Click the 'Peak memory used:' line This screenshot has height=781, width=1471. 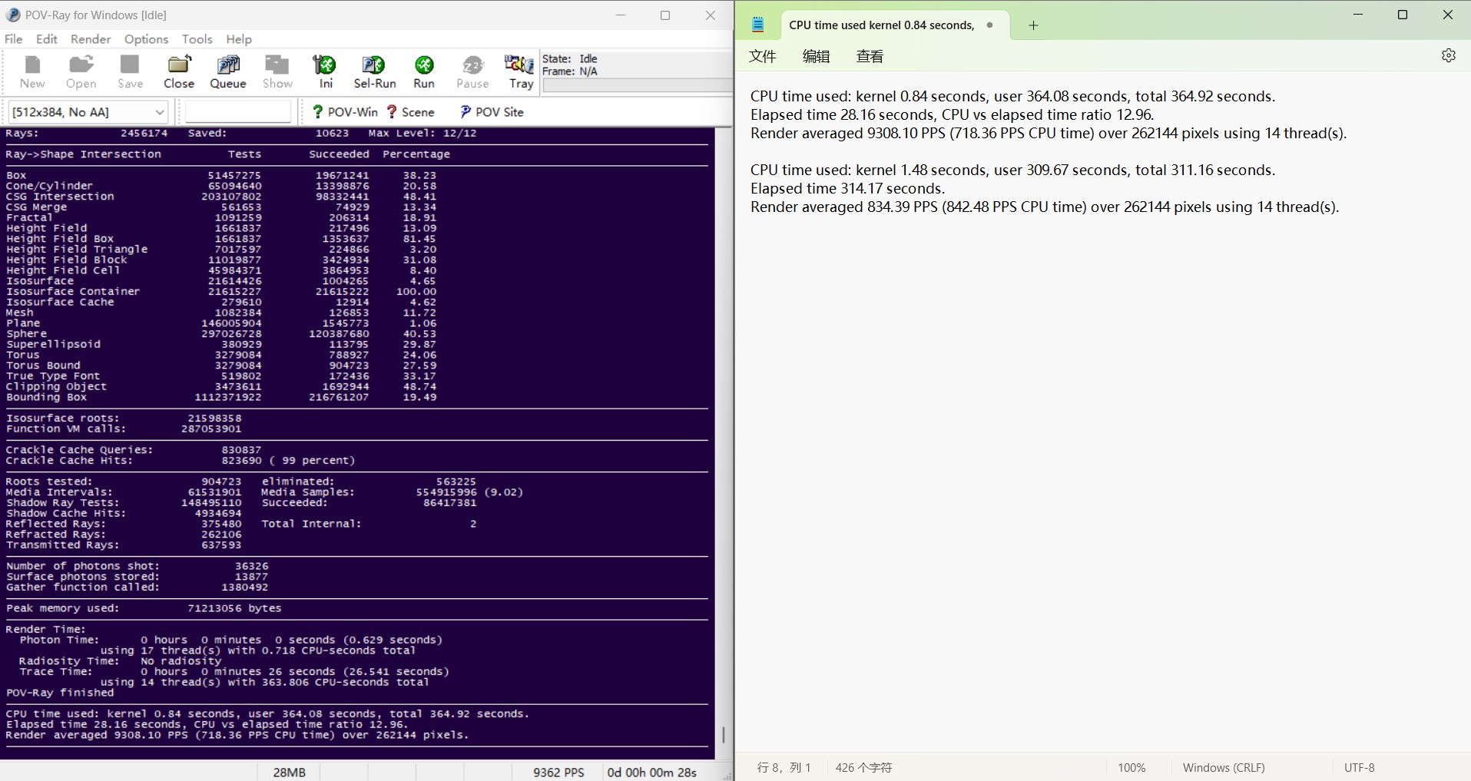click(144, 608)
